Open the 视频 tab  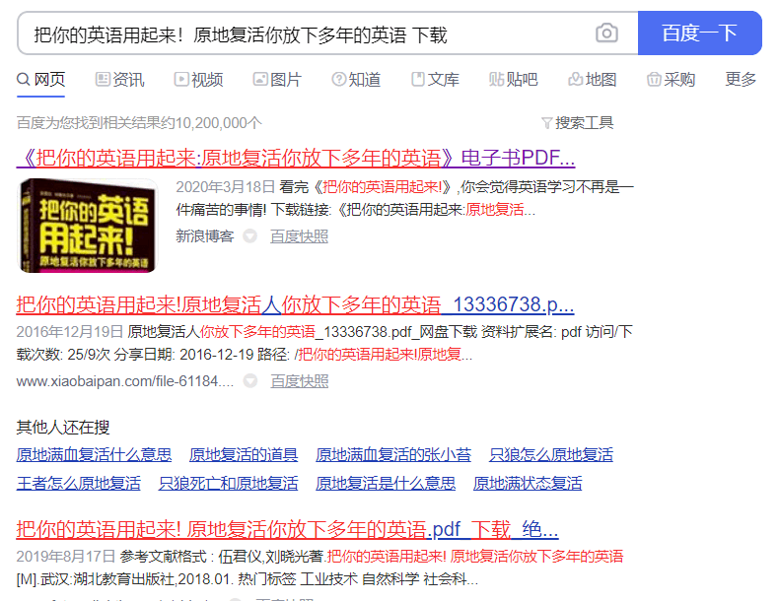click(x=199, y=80)
